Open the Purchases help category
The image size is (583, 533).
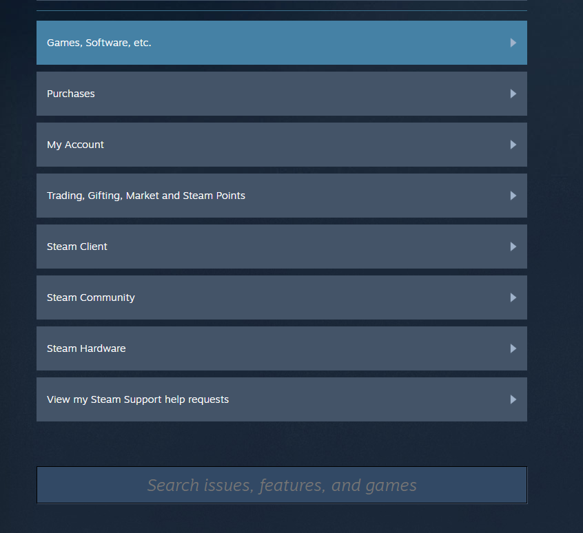[x=281, y=94]
